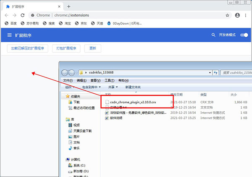This screenshot has width=252, height=177.
Task: Expand the Explorer address dropdown arrow
Action: point(210,73)
